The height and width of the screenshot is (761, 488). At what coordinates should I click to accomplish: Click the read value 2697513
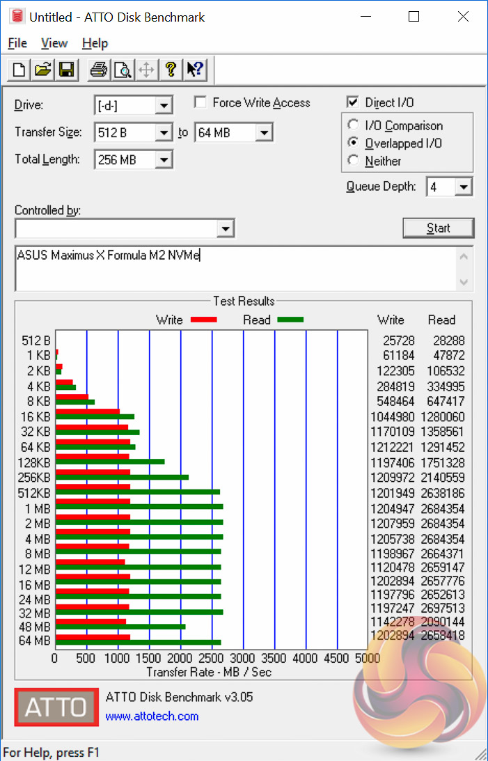[443, 608]
